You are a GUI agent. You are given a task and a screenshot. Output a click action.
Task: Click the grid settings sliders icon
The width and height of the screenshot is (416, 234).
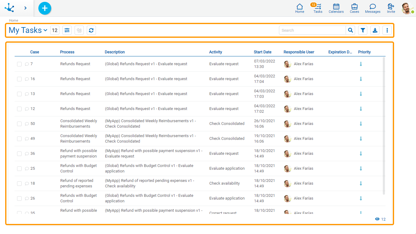[67, 30]
